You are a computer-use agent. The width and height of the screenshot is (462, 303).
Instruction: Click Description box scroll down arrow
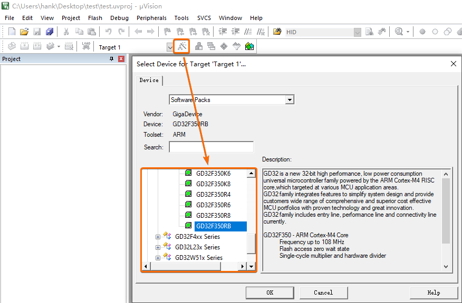(x=446, y=267)
